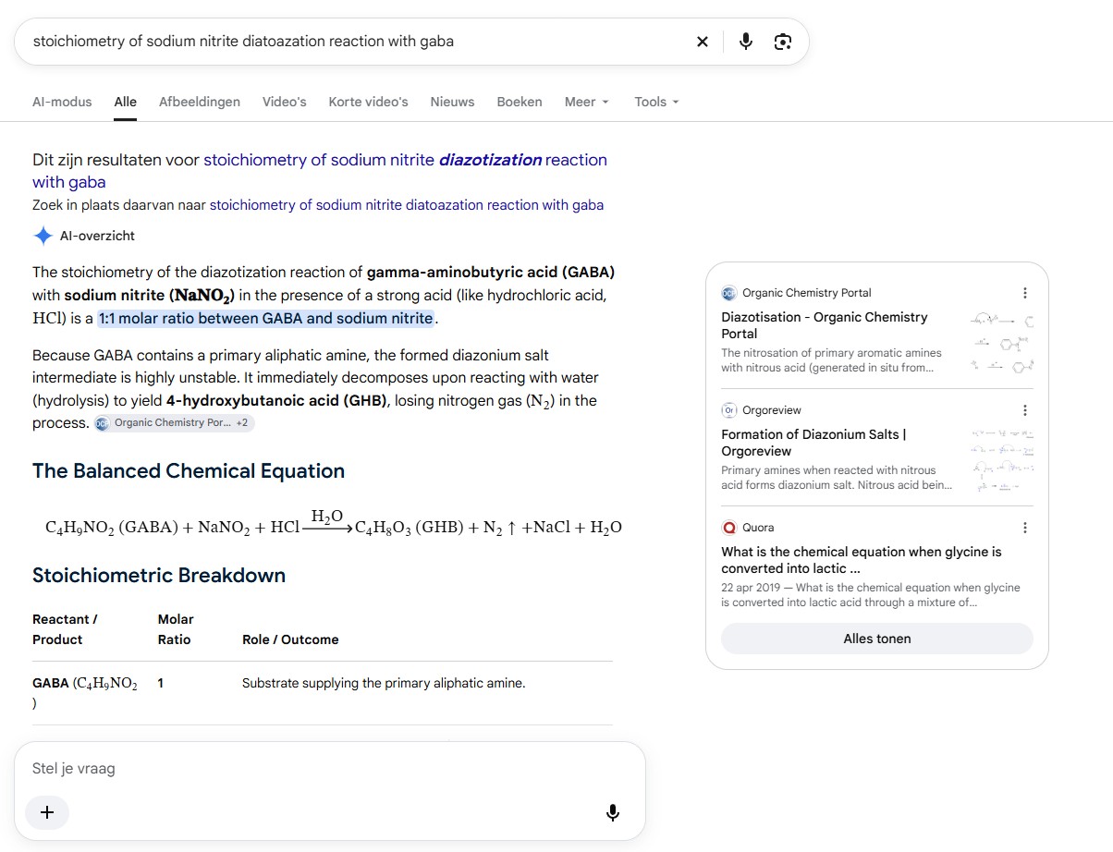Image resolution: width=1113 pixels, height=852 pixels.
Task: Open Google Lens image search icon
Action: tap(783, 42)
